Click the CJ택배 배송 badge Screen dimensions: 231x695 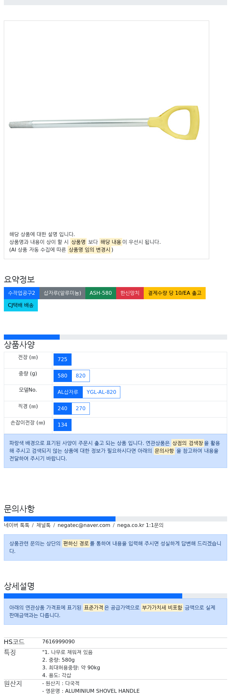[21, 305]
